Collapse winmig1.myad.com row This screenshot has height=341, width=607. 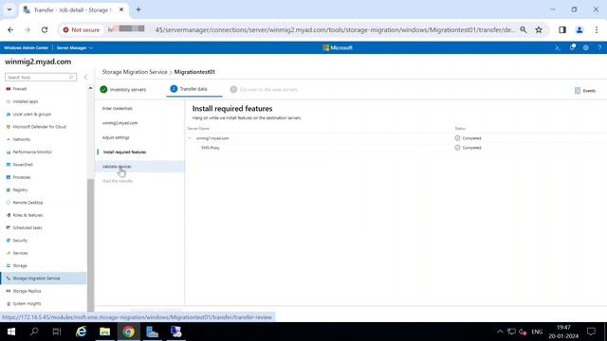point(190,138)
